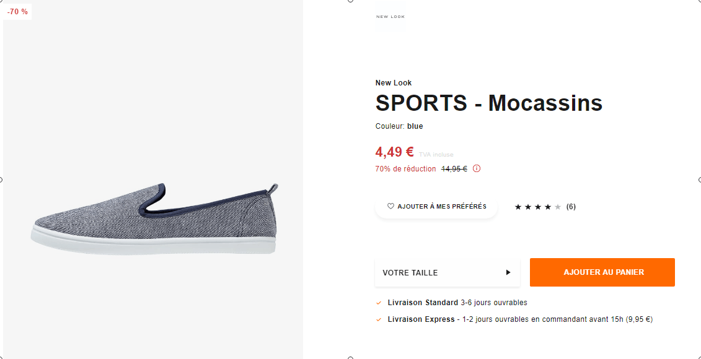Select the blue colour option
Image resolution: width=701 pixels, height=359 pixels.
tap(415, 126)
